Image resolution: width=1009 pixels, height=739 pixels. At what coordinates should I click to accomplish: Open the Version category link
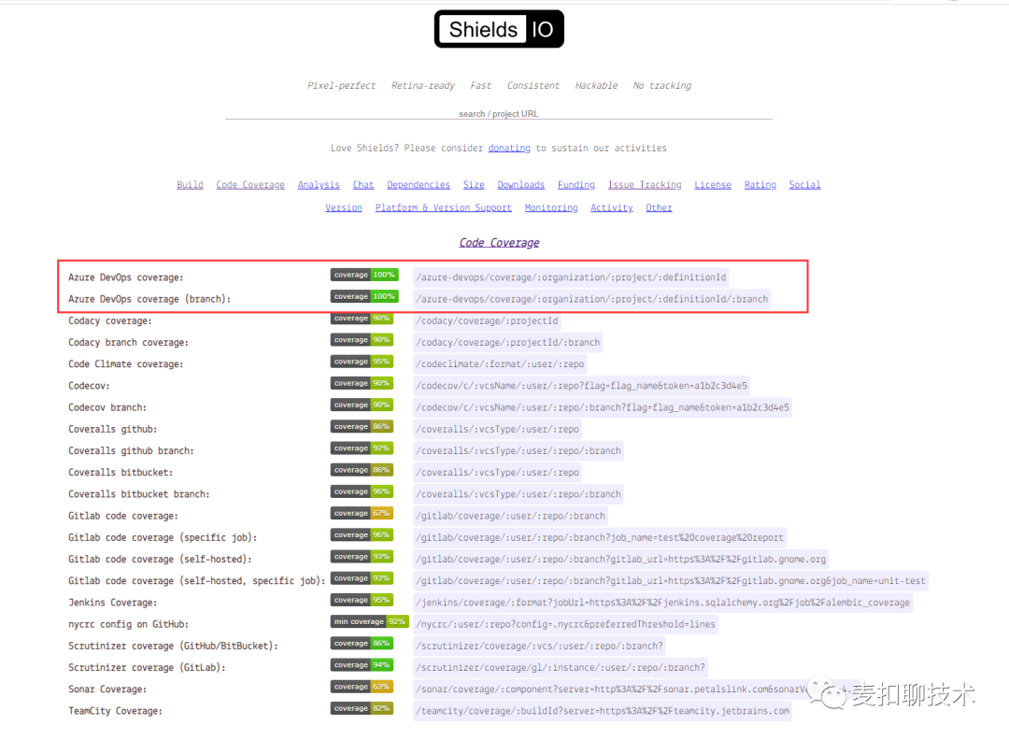click(344, 208)
